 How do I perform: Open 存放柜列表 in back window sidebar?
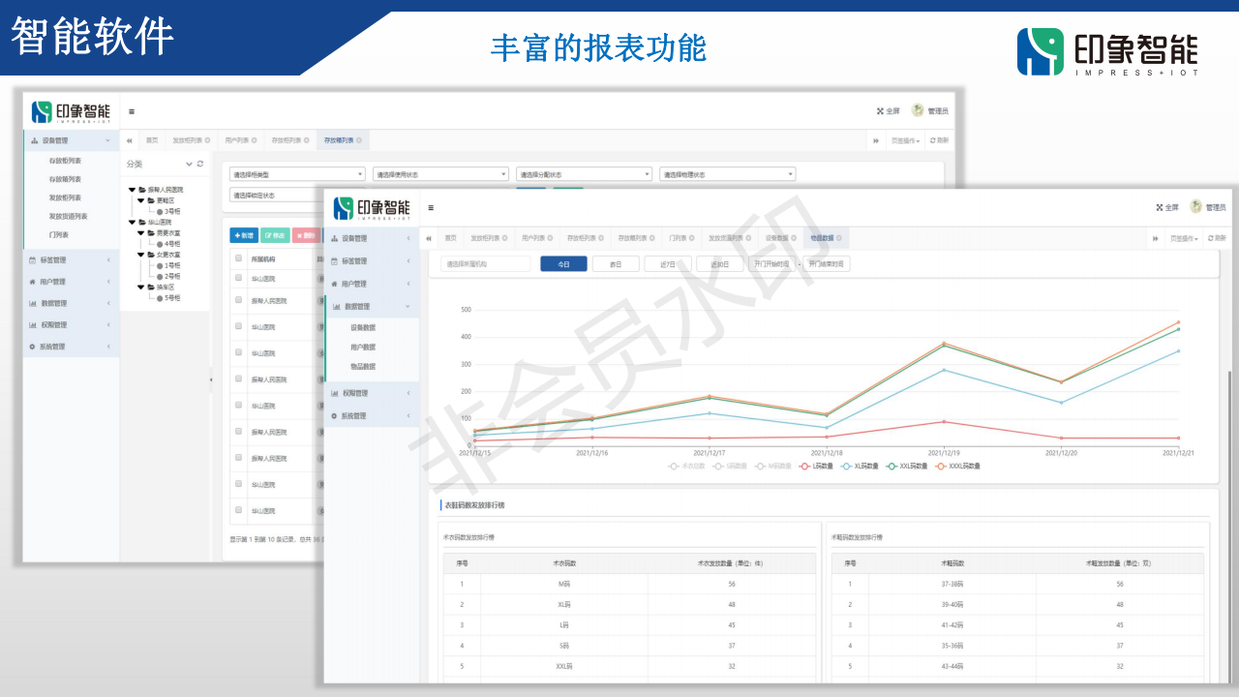(66, 161)
